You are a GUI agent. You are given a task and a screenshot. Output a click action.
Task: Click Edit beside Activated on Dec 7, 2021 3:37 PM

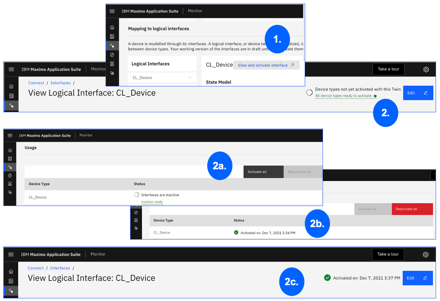pyautogui.click(x=417, y=278)
